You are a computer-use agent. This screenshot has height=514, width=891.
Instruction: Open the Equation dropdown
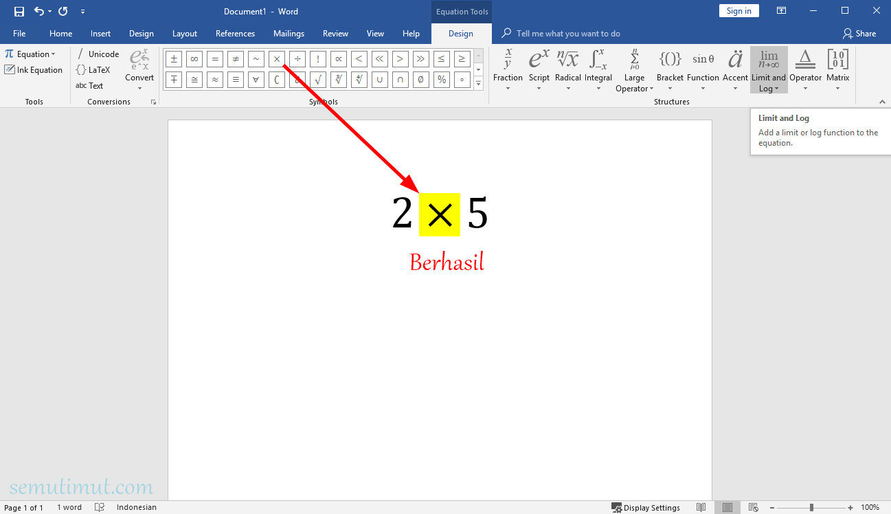tap(30, 54)
